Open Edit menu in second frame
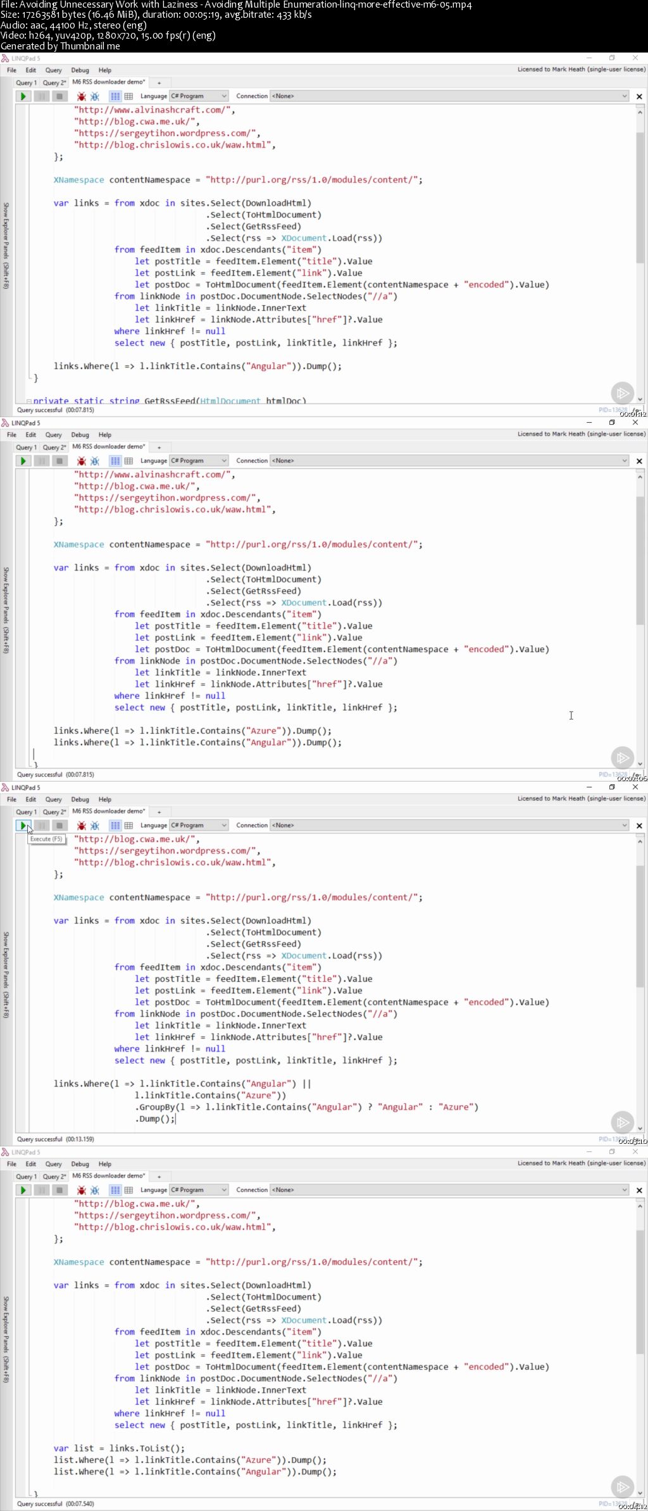The width and height of the screenshot is (648, 1511). coord(30,435)
